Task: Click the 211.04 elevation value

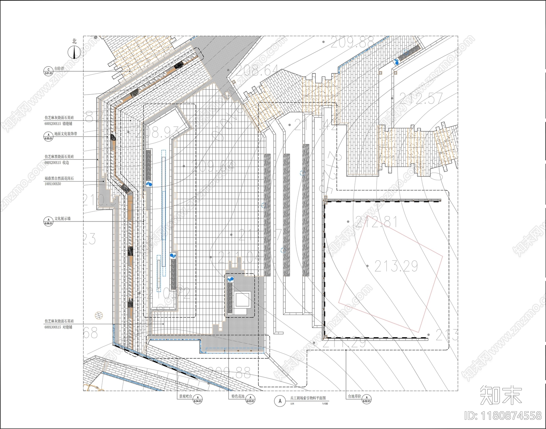Action: coord(239,258)
